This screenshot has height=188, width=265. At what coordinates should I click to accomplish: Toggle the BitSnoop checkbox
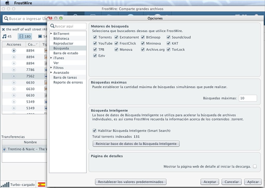tap(143, 37)
